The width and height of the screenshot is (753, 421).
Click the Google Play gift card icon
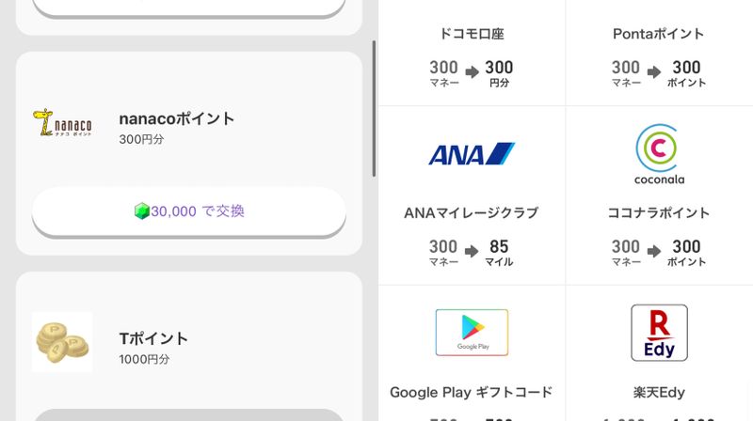(472, 332)
